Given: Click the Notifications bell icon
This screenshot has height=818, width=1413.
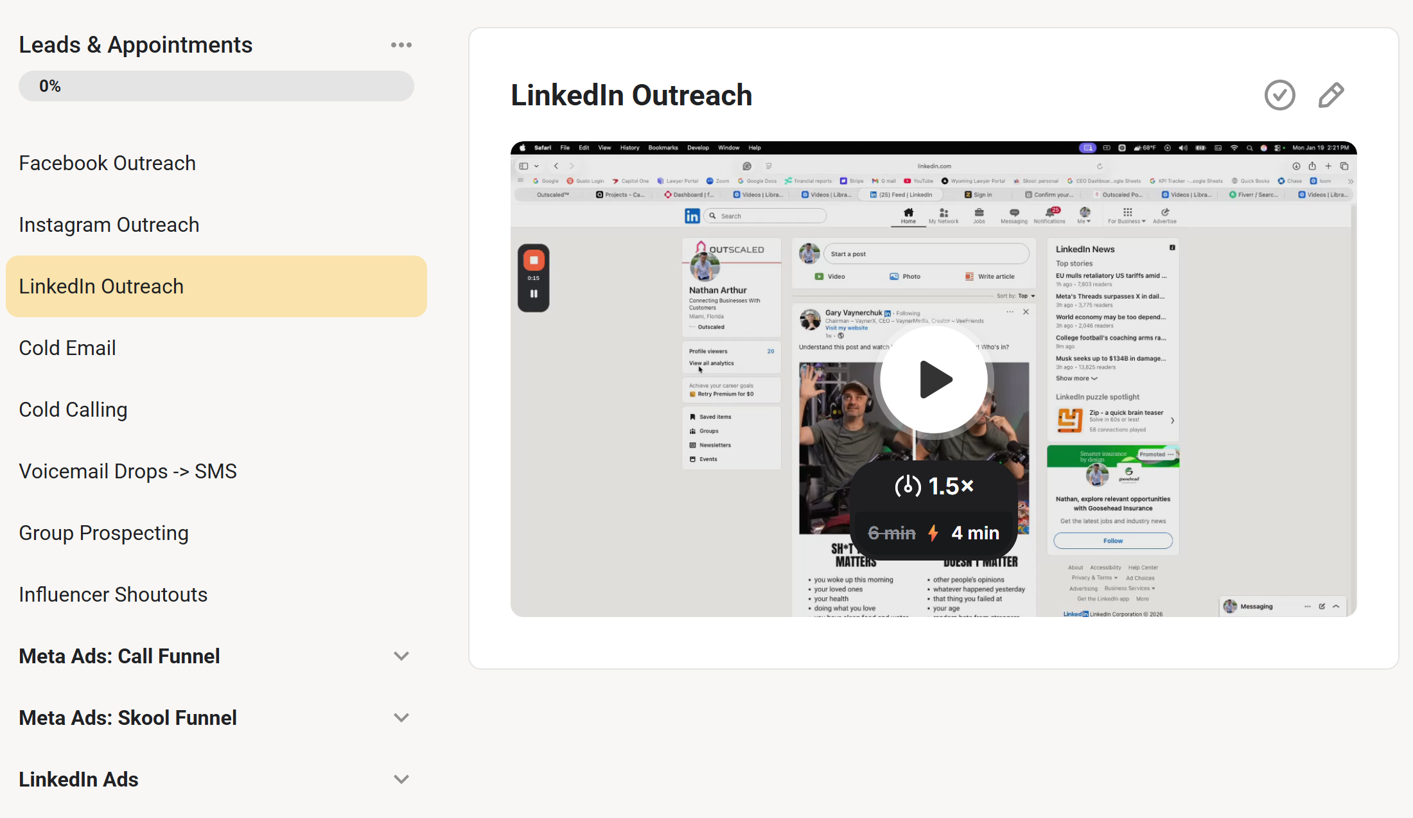Looking at the screenshot, I should click(x=1049, y=213).
